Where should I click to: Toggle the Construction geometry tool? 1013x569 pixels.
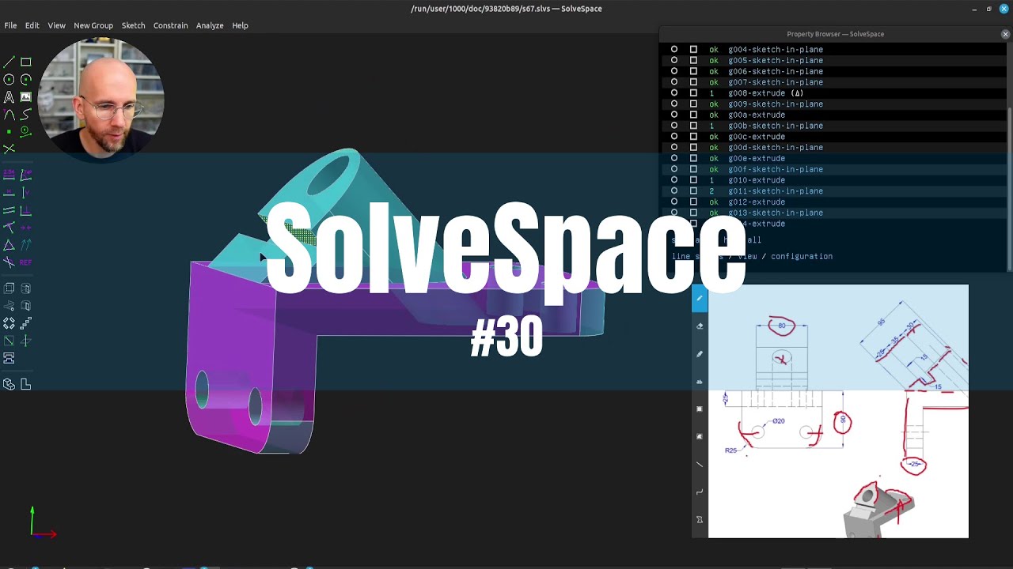(x=25, y=131)
